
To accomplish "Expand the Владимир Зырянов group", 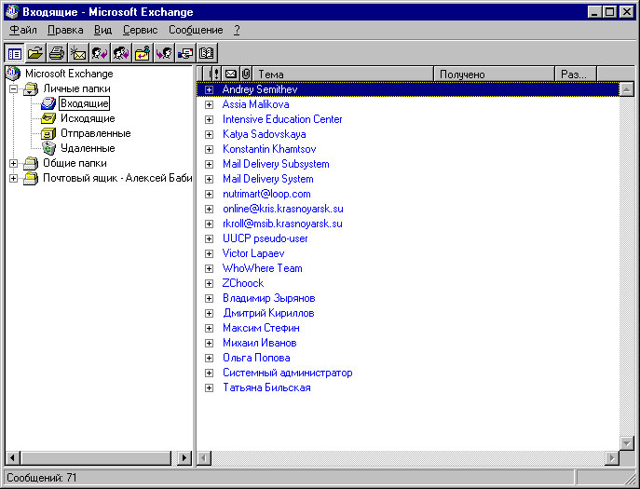I will pyautogui.click(x=209, y=298).
